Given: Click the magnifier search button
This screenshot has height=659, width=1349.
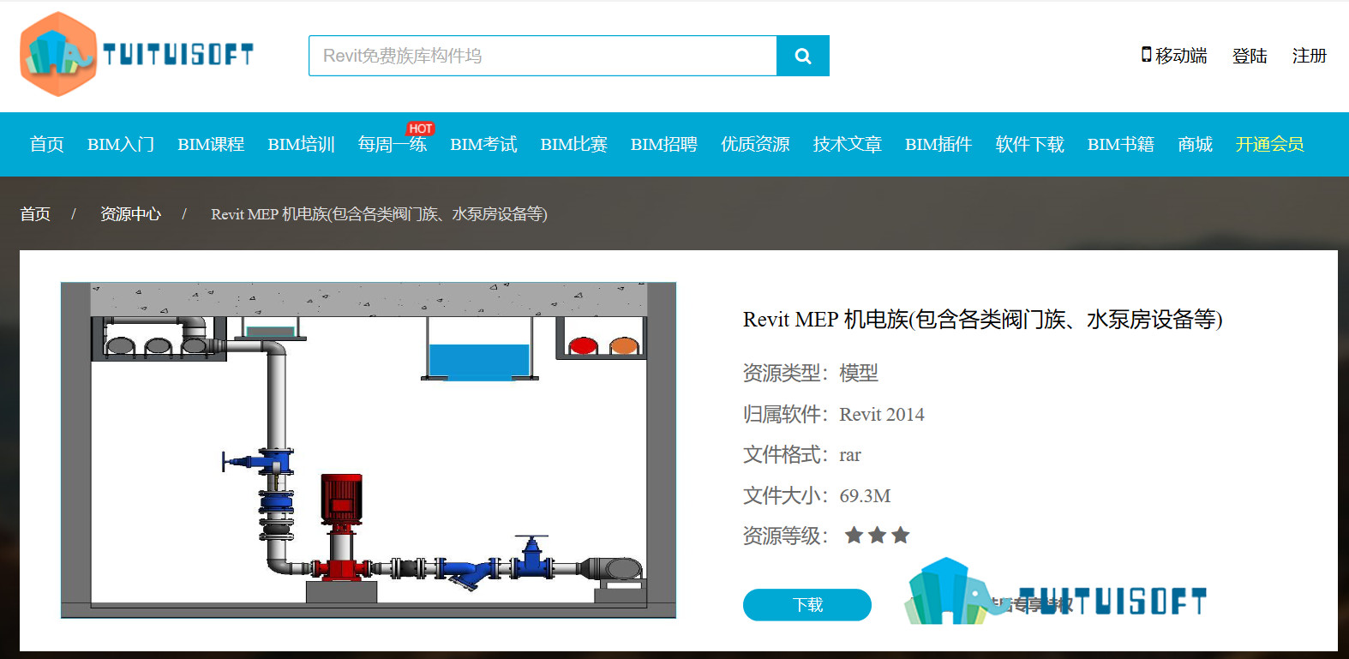Looking at the screenshot, I should [803, 56].
